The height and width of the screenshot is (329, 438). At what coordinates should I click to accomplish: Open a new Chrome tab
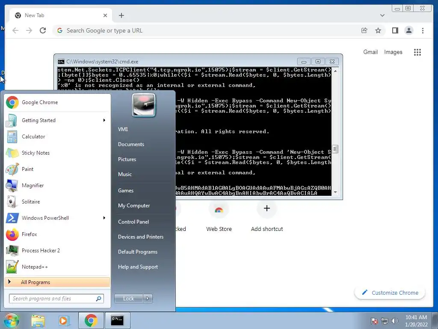point(121,15)
